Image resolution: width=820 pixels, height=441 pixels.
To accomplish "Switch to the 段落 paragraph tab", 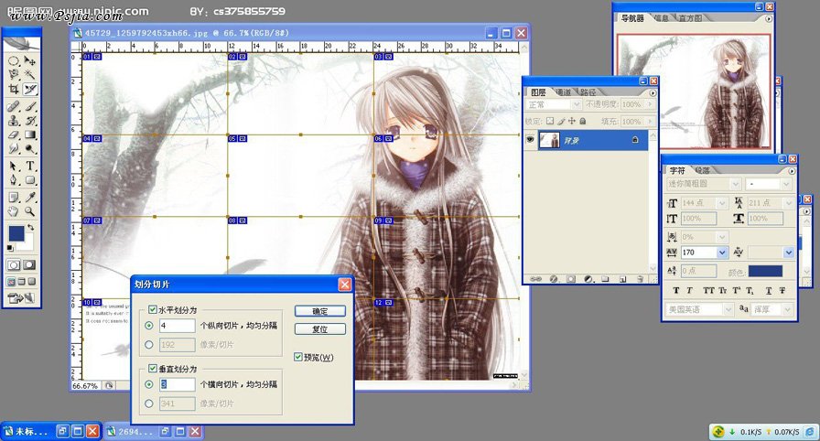I will 702,170.
